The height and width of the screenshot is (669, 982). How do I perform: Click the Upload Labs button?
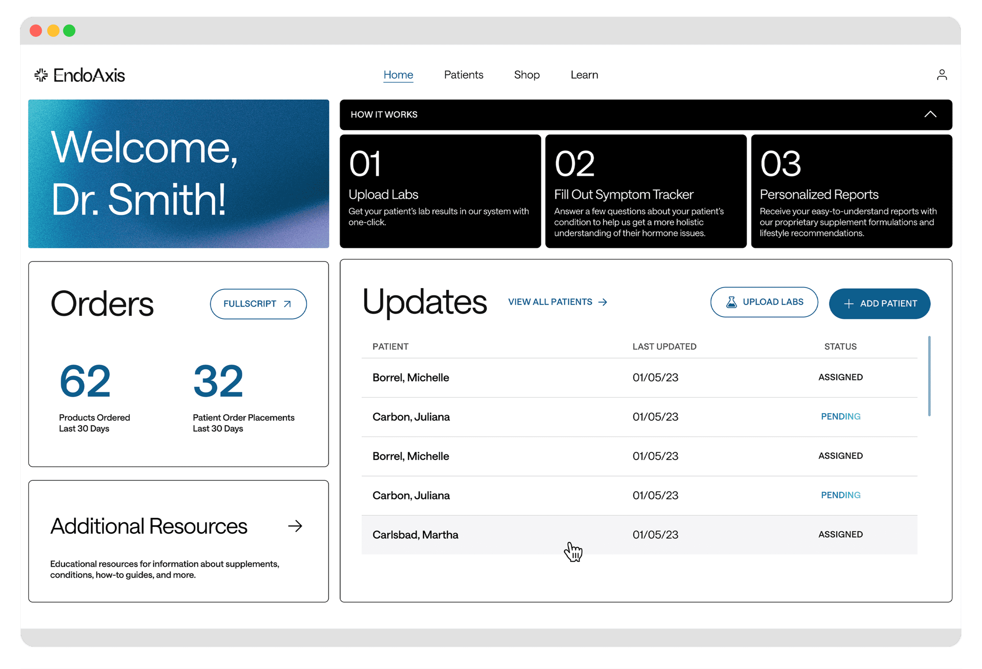pos(764,304)
